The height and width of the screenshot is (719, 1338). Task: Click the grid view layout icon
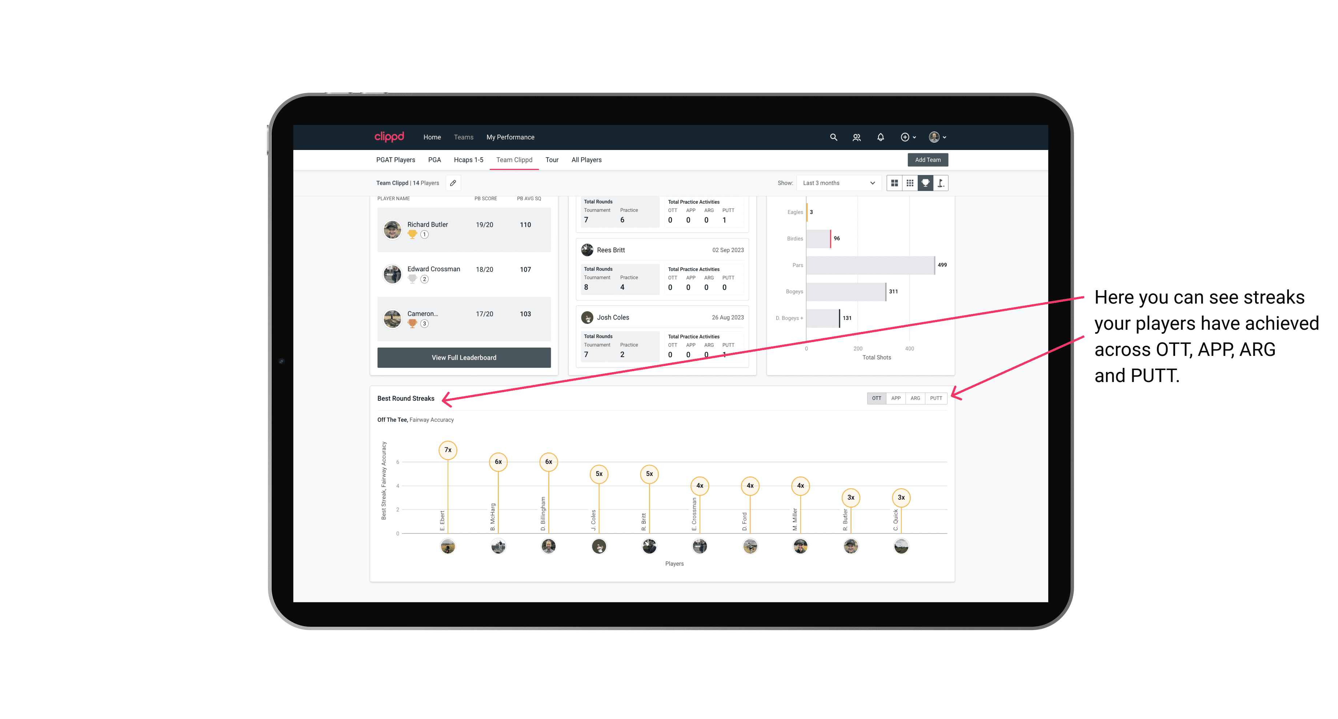(x=894, y=183)
